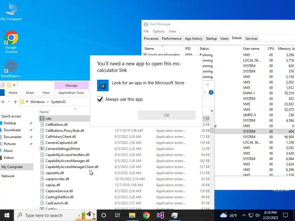Select Documents in the navigation pane
This screenshot has height=221, width=295.
pos(12,137)
